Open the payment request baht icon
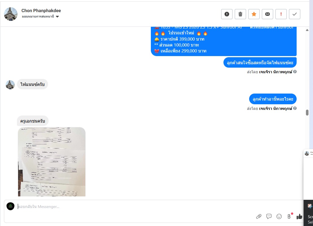Viewport: 313px width, 226px height. tap(289, 216)
